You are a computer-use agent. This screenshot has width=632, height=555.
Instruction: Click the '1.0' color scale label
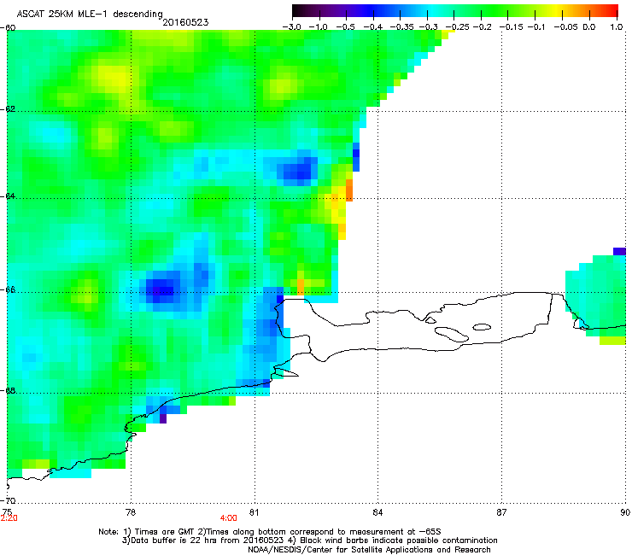(617, 27)
